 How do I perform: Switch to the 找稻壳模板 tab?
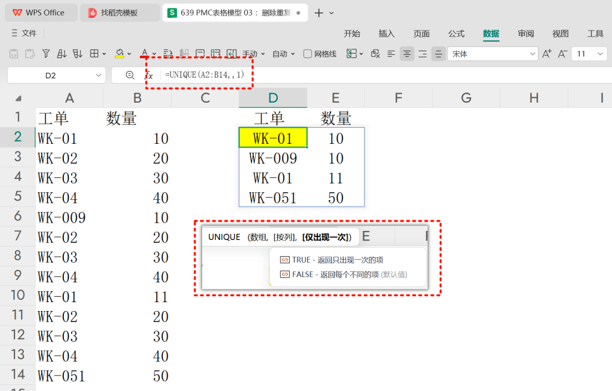click(120, 13)
